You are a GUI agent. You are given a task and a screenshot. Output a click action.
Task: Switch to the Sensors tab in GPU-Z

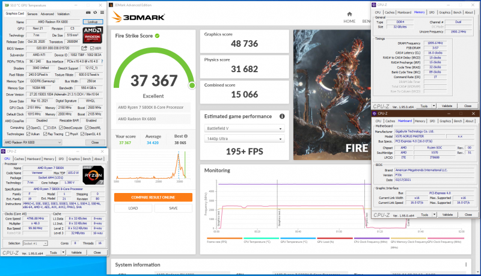[x=32, y=13]
